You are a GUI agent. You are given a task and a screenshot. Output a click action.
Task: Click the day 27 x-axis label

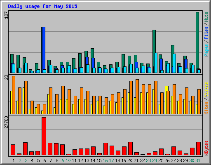173,160
